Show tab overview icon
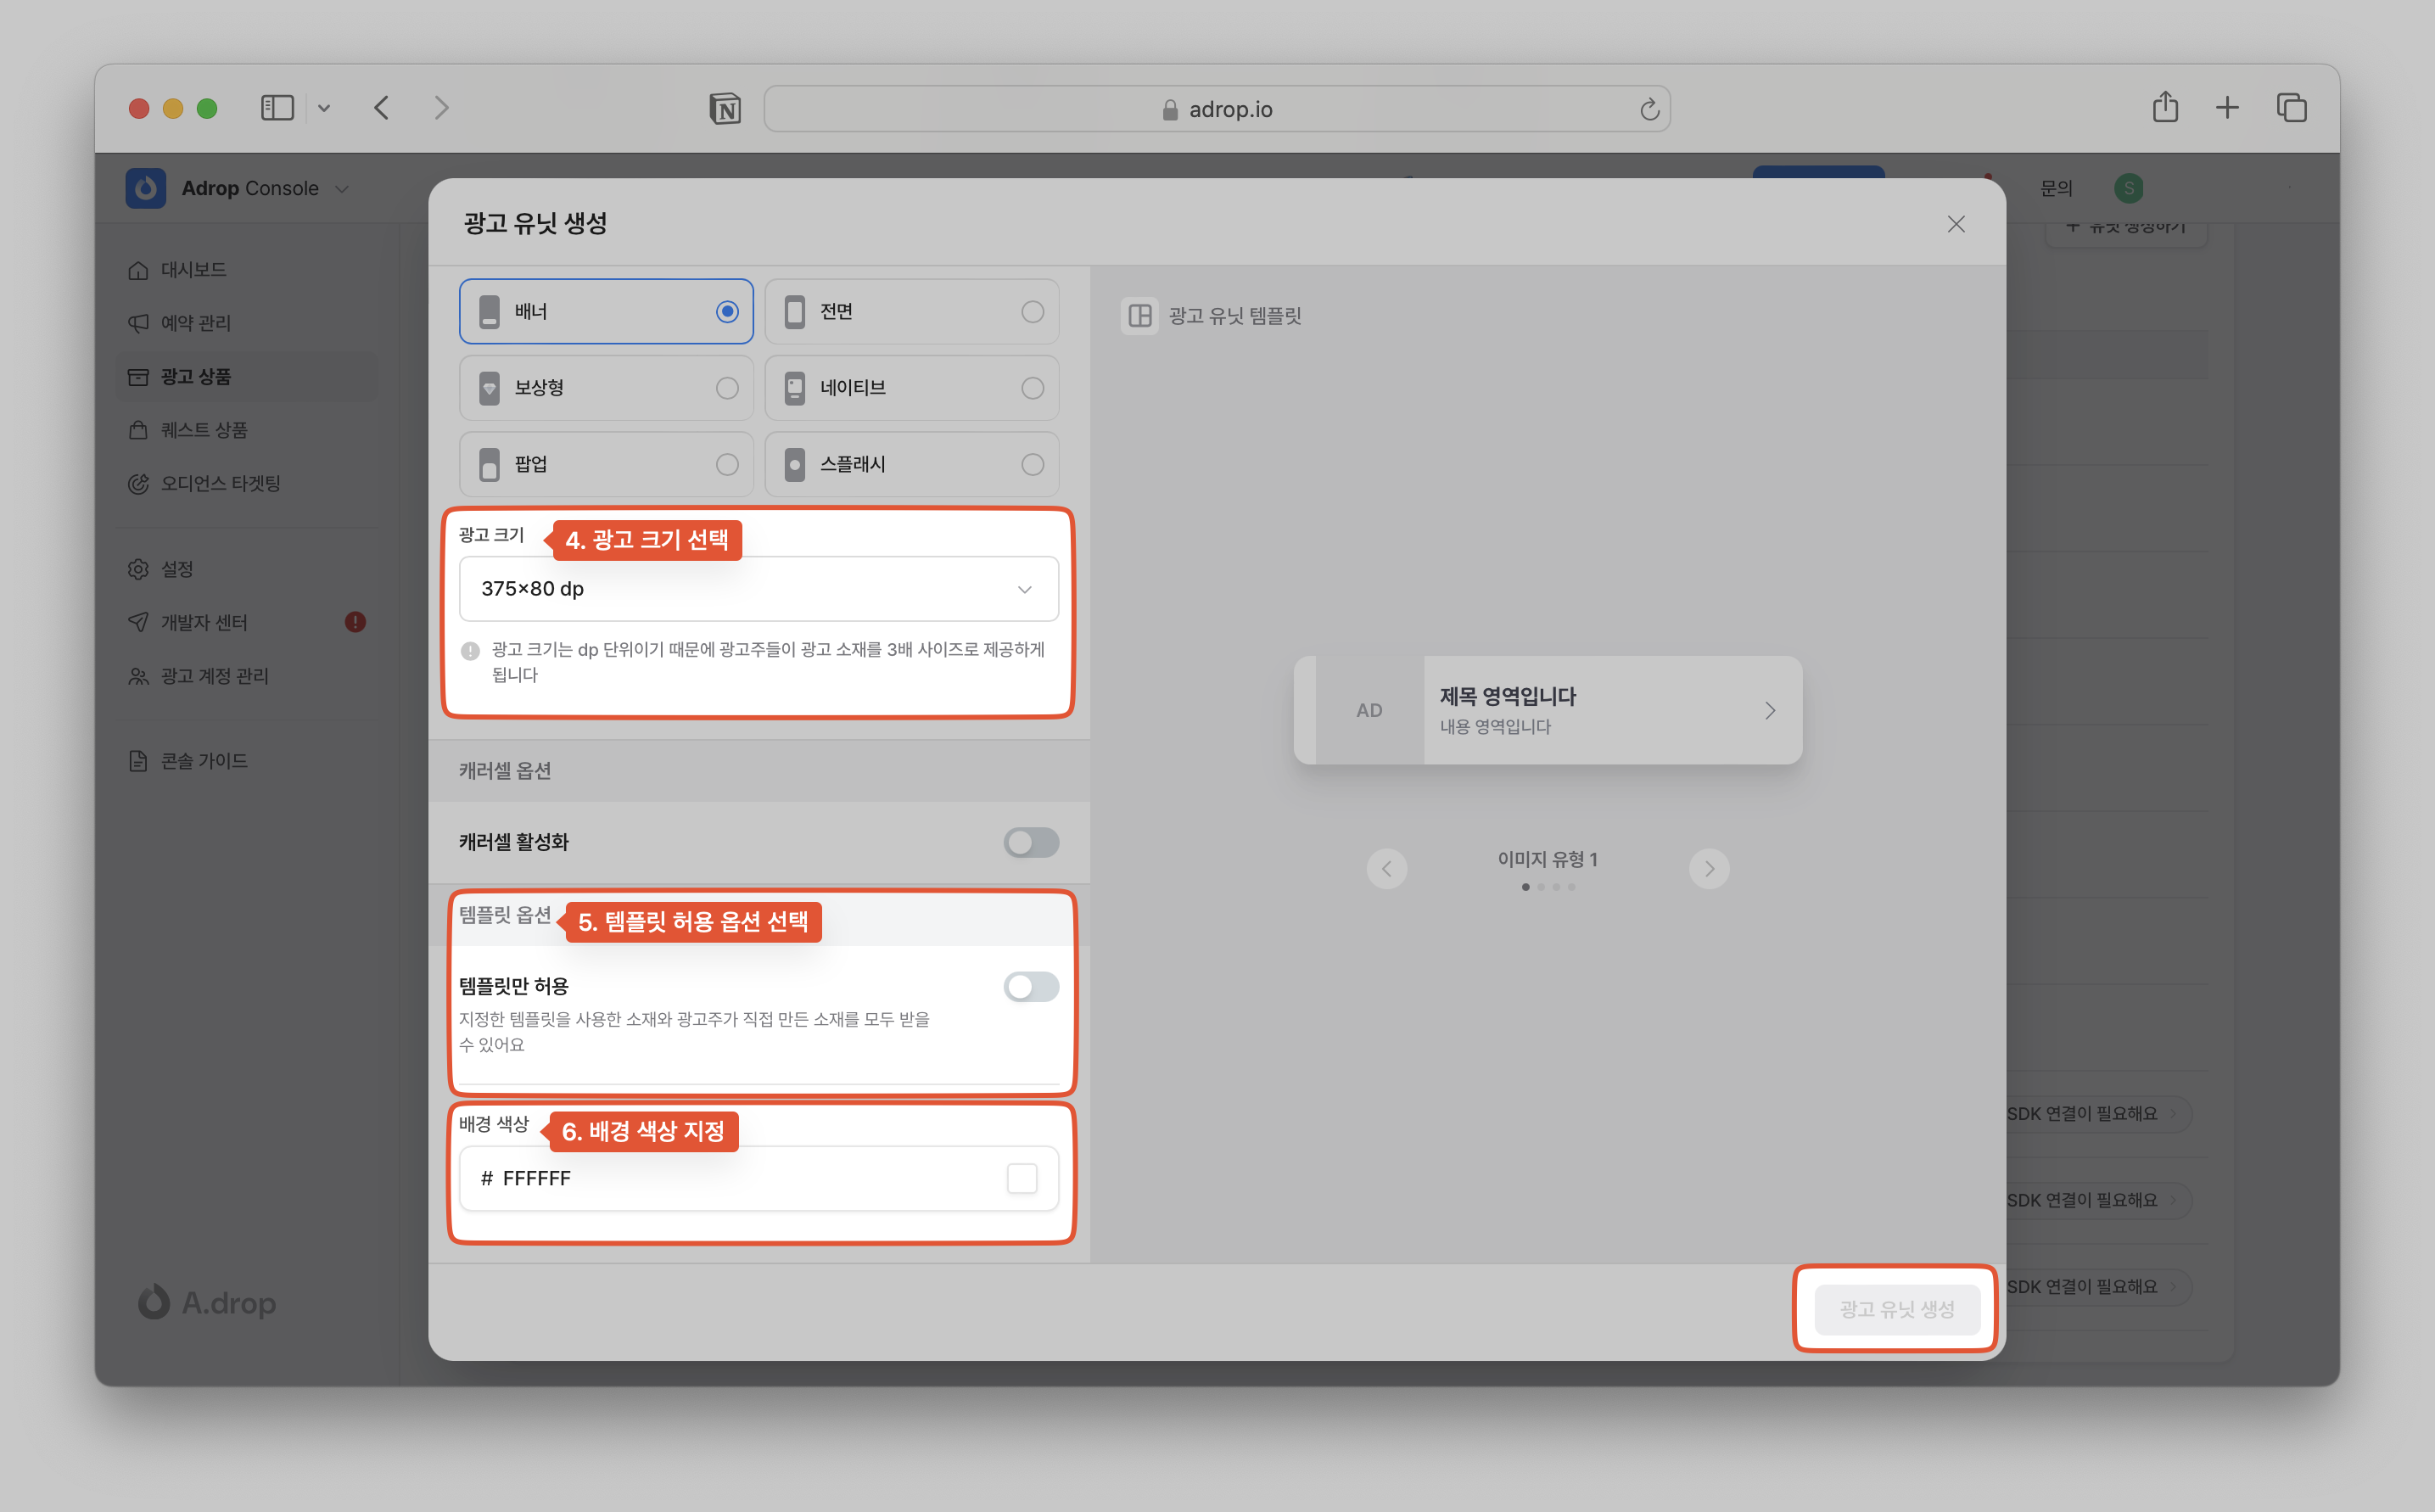This screenshot has width=2435, height=1512. [x=2291, y=107]
